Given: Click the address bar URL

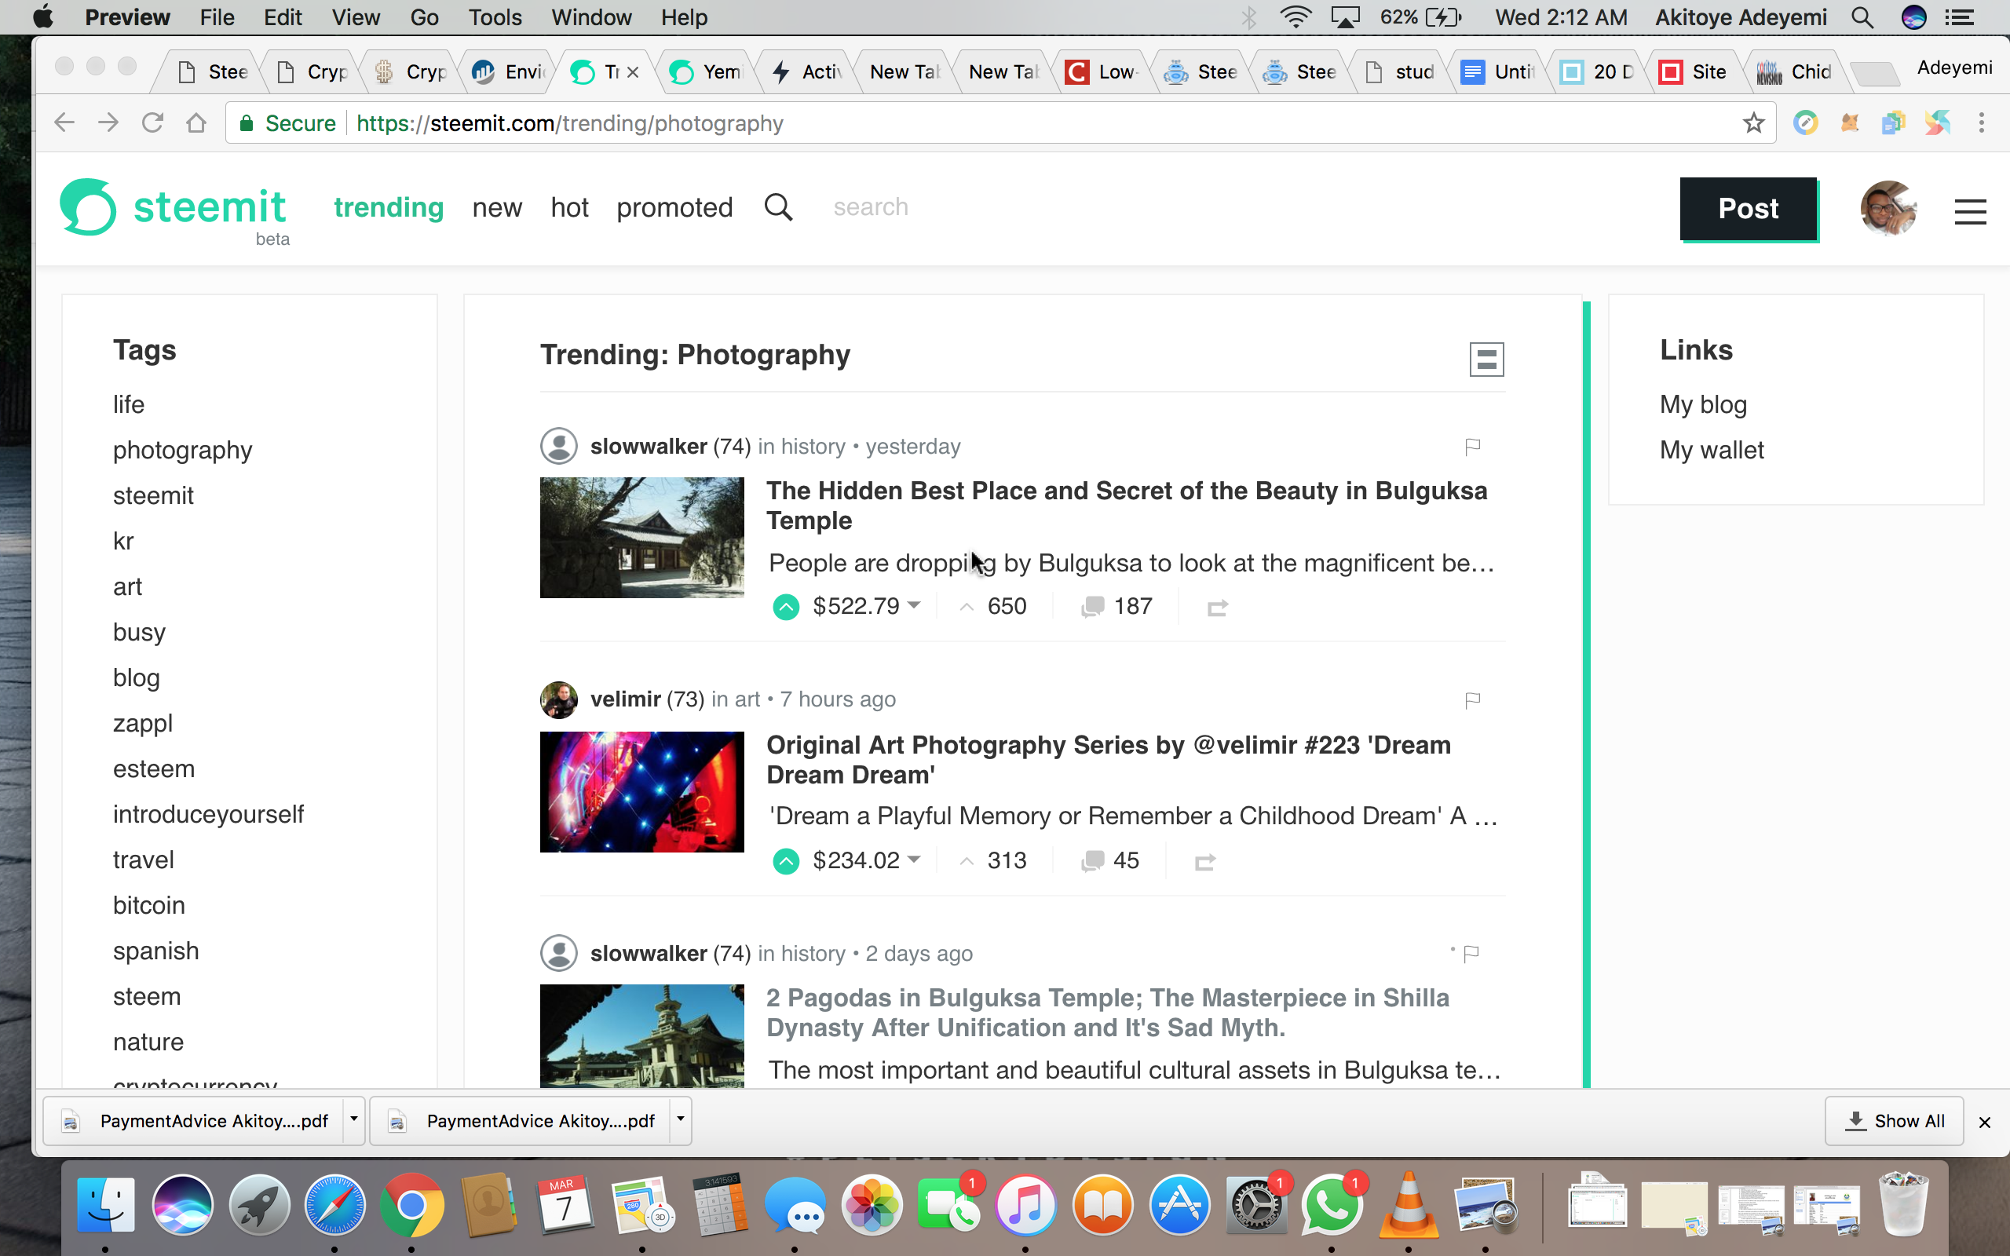Looking at the screenshot, I should click(570, 124).
